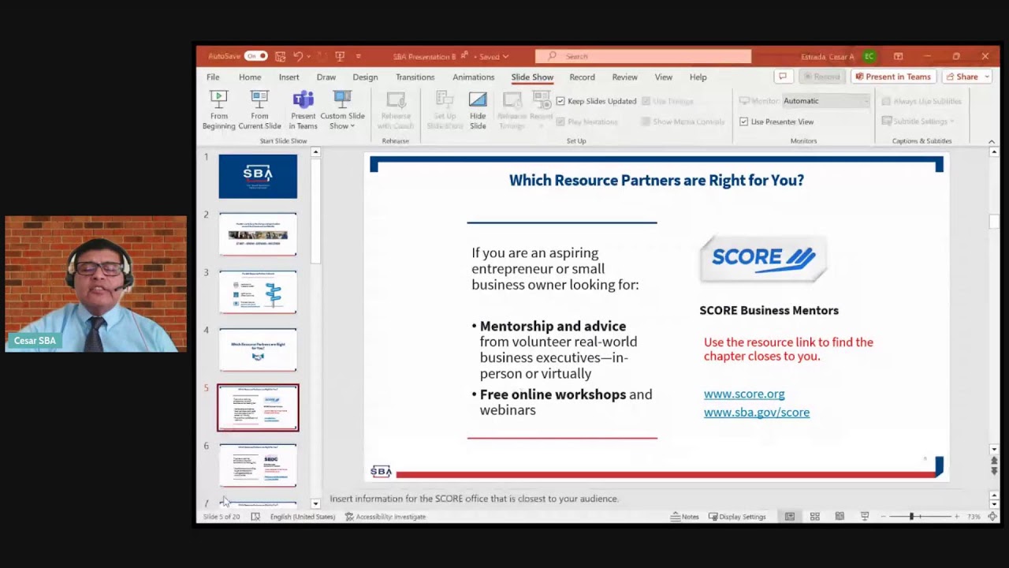The image size is (1009, 568).
Task: Open the Insert tab
Action: click(x=289, y=77)
